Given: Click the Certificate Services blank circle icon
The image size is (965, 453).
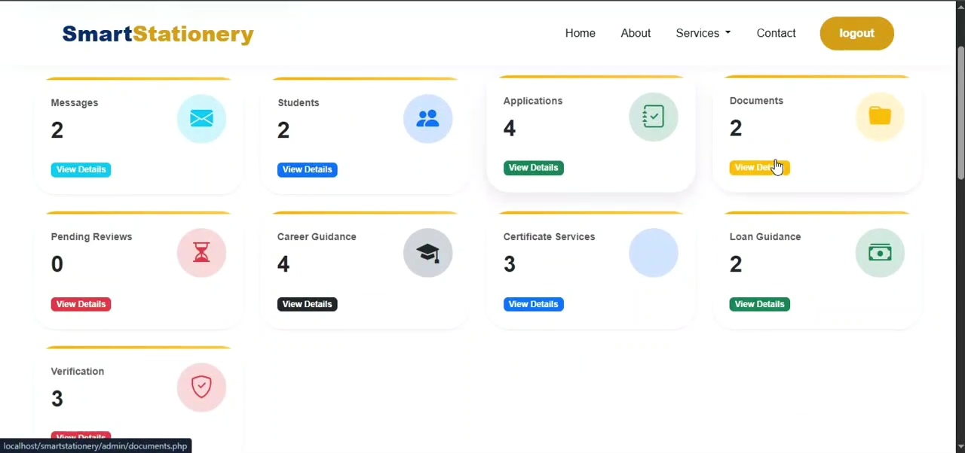Looking at the screenshot, I should [x=654, y=253].
